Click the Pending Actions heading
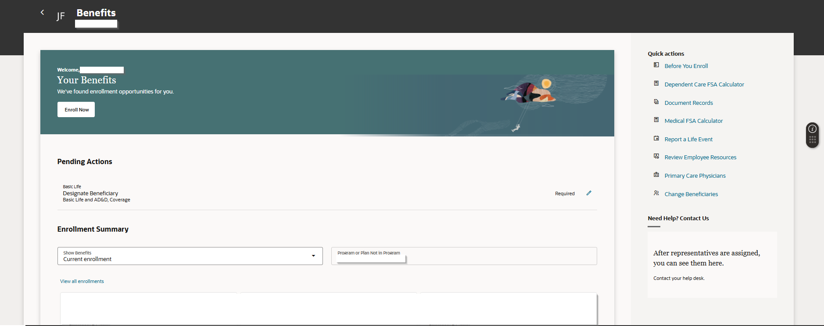824x326 pixels. pyautogui.click(x=85, y=161)
